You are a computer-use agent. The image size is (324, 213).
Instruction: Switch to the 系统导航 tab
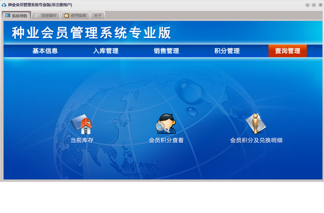tap(17, 16)
